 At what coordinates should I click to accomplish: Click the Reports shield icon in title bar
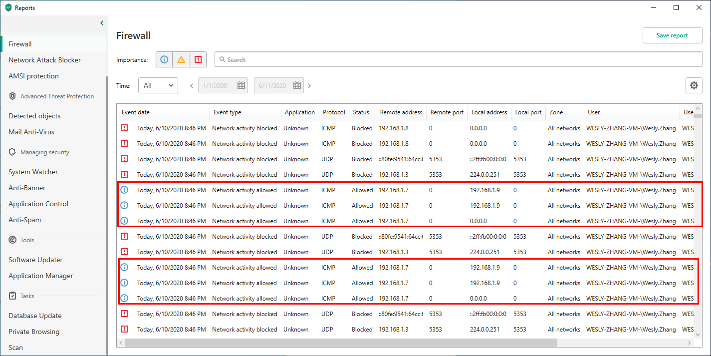coord(8,7)
